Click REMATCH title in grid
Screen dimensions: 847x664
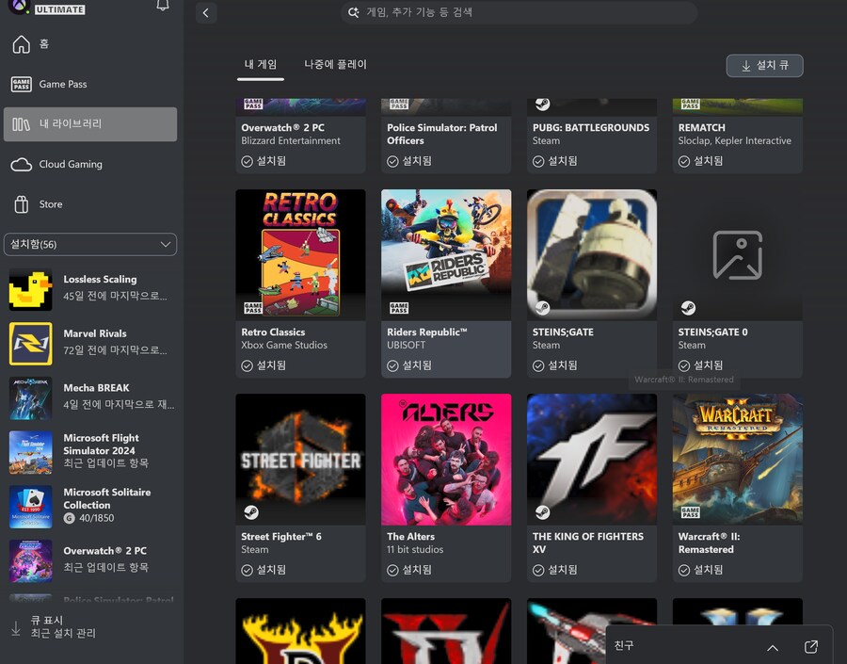702,128
